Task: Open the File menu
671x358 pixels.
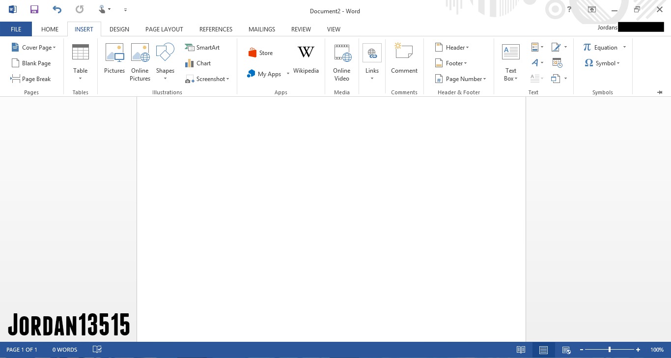Action: tap(16, 29)
